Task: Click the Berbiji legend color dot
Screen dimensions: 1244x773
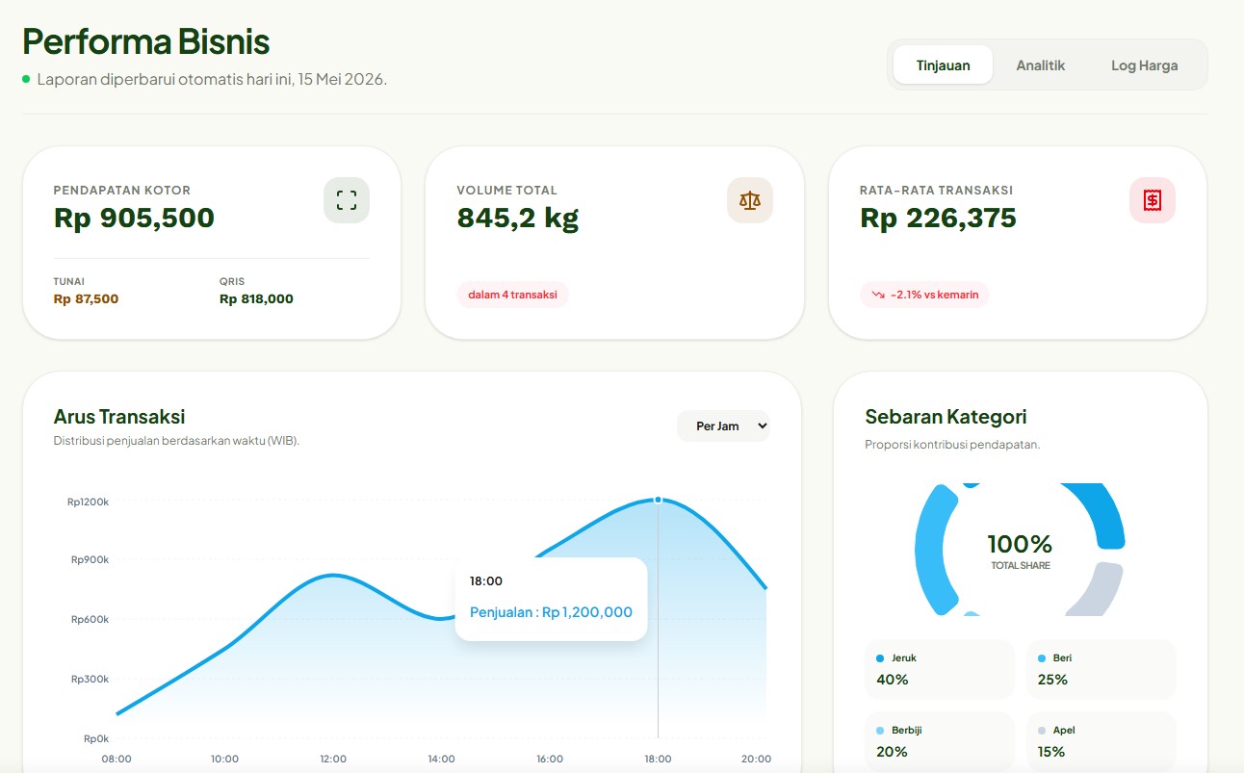Action: 880,731
